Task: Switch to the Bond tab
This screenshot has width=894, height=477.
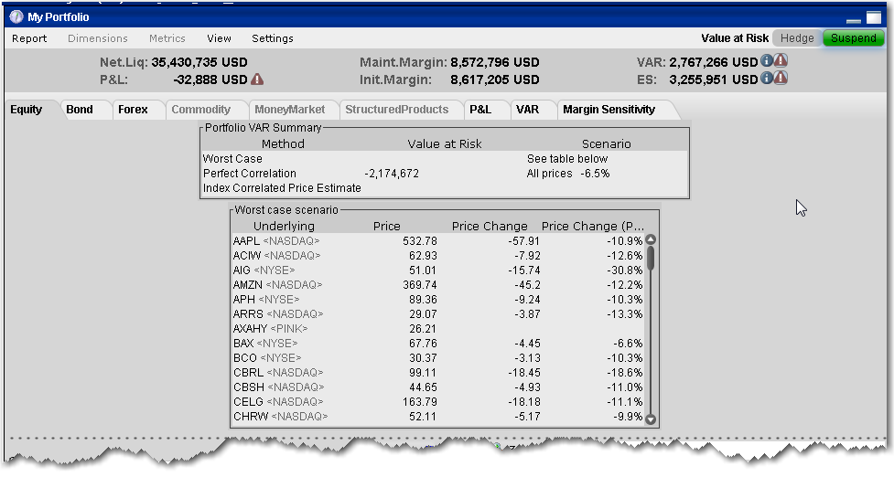Action: [80, 110]
